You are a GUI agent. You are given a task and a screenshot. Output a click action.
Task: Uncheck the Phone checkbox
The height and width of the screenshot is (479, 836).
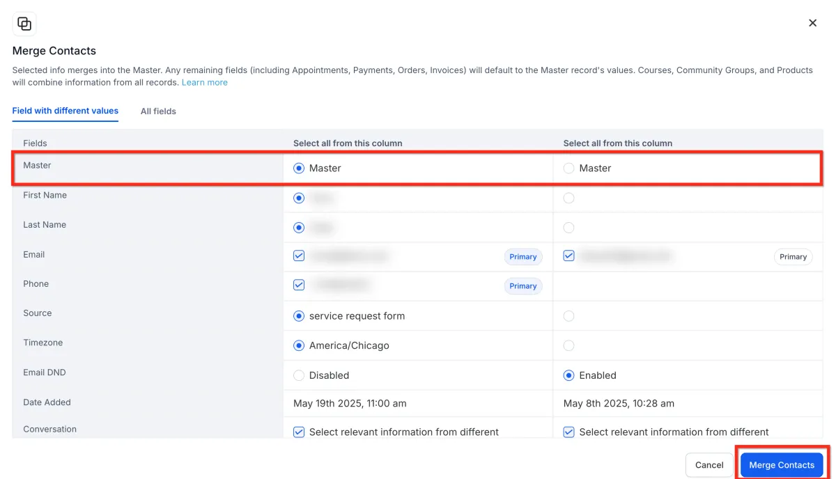[299, 285]
